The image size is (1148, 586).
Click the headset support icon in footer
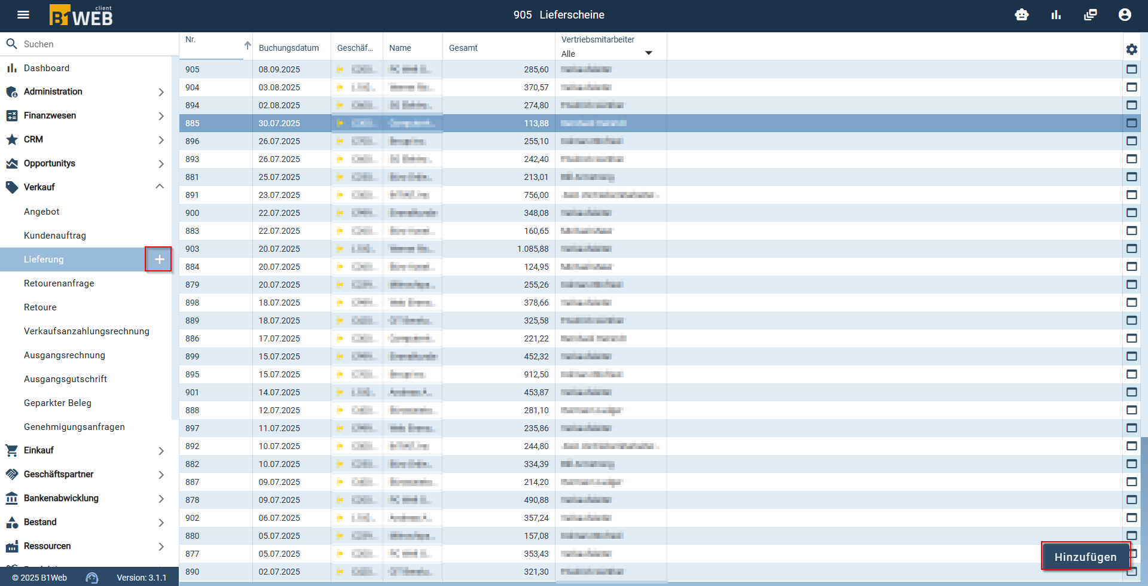point(91,578)
